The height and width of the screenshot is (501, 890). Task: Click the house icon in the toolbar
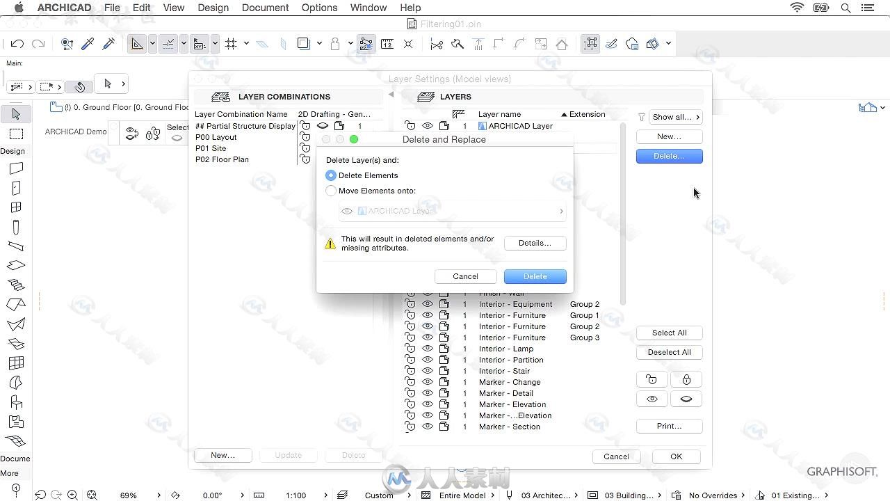[x=562, y=44]
